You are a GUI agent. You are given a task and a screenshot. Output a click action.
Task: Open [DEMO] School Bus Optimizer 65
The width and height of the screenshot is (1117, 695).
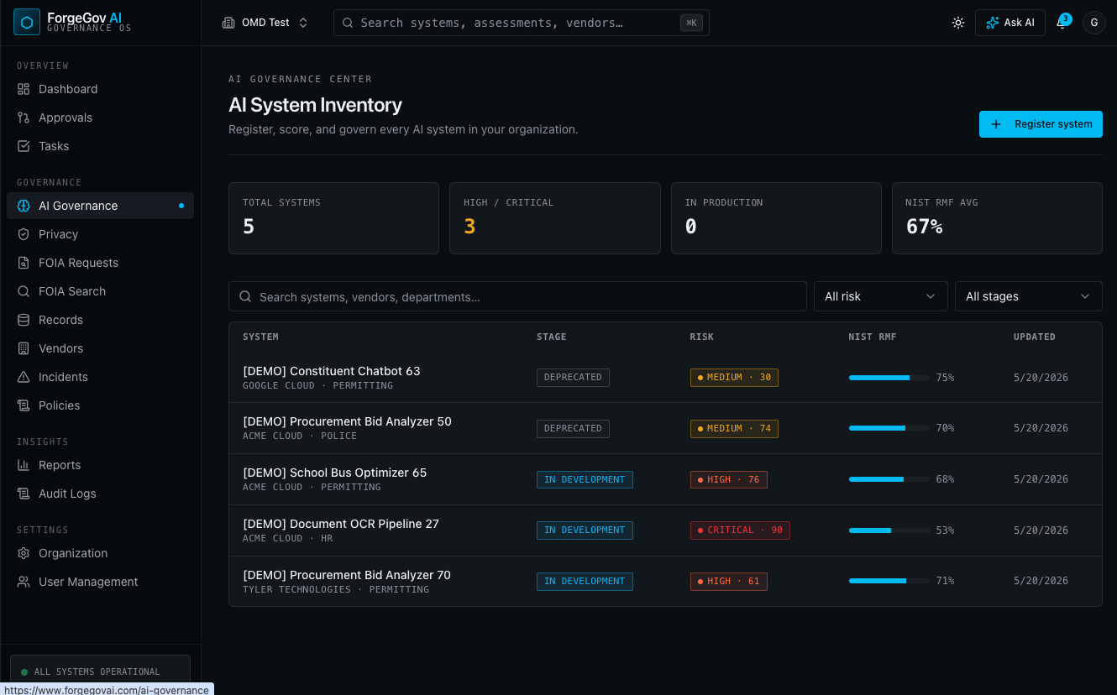pos(334,473)
